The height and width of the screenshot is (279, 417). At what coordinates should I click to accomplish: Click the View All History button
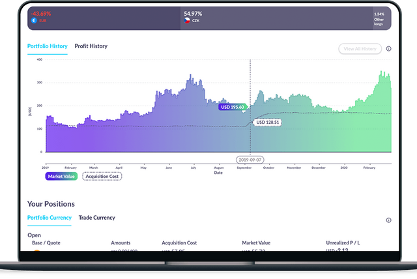(x=360, y=49)
